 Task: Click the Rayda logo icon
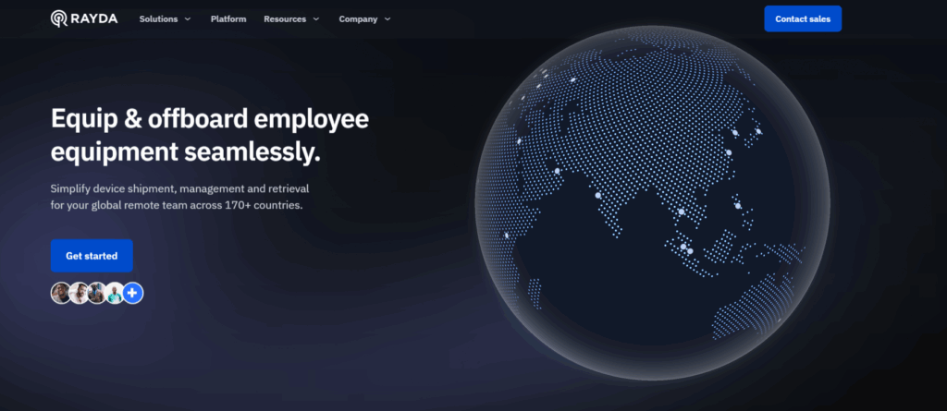pyautogui.click(x=58, y=18)
